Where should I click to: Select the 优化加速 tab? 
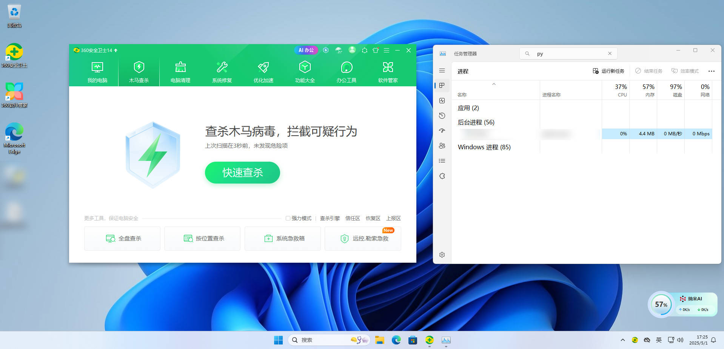(263, 72)
